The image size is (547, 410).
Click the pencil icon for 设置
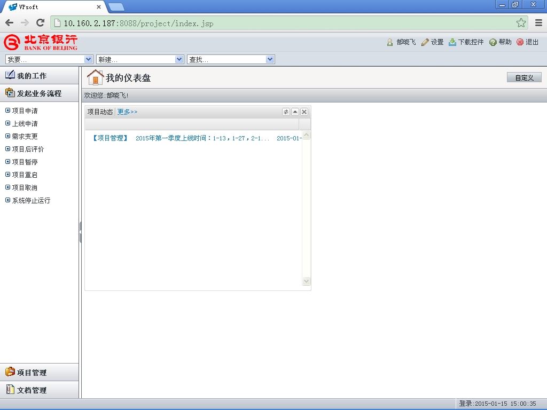pyautogui.click(x=425, y=42)
